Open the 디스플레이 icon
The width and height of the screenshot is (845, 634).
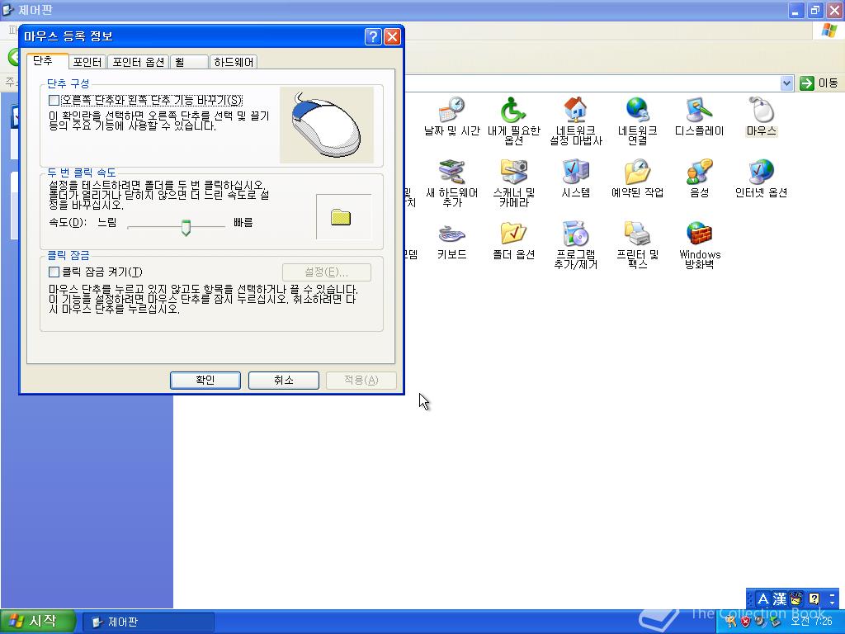(700, 117)
